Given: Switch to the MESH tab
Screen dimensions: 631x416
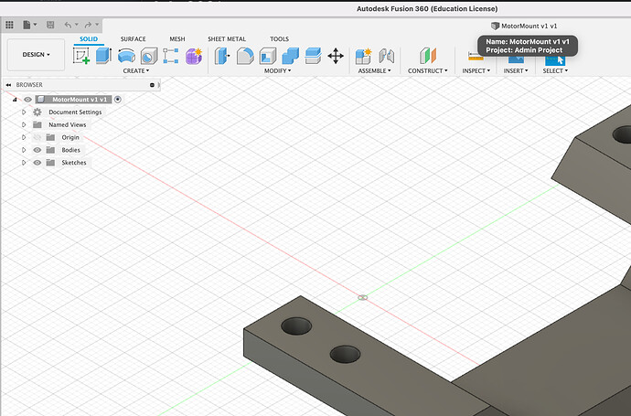Looking at the screenshot, I should click(177, 39).
